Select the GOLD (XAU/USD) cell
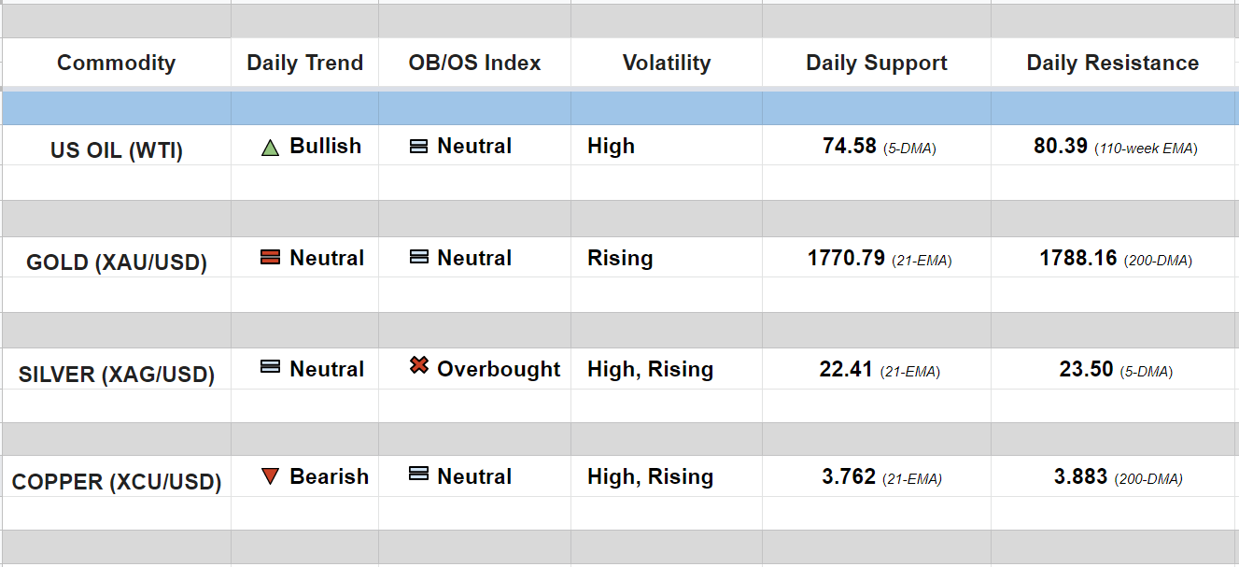The height and width of the screenshot is (567, 1239). pyautogui.click(x=117, y=262)
